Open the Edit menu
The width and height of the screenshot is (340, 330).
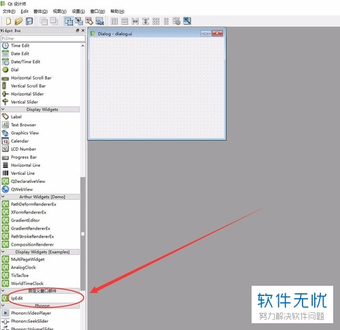click(x=24, y=12)
